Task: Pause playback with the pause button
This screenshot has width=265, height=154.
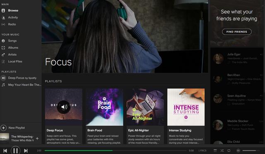Action: [x=16, y=150]
